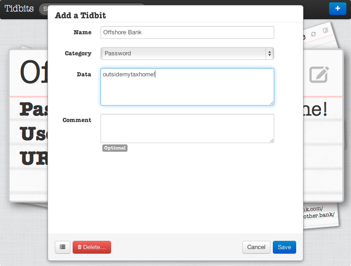Click the Data textarea resize handle
This screenshot has height=266, width=351.
[271, 103]
